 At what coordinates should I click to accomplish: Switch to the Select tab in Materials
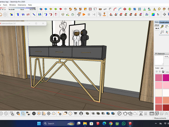point(157,68)
